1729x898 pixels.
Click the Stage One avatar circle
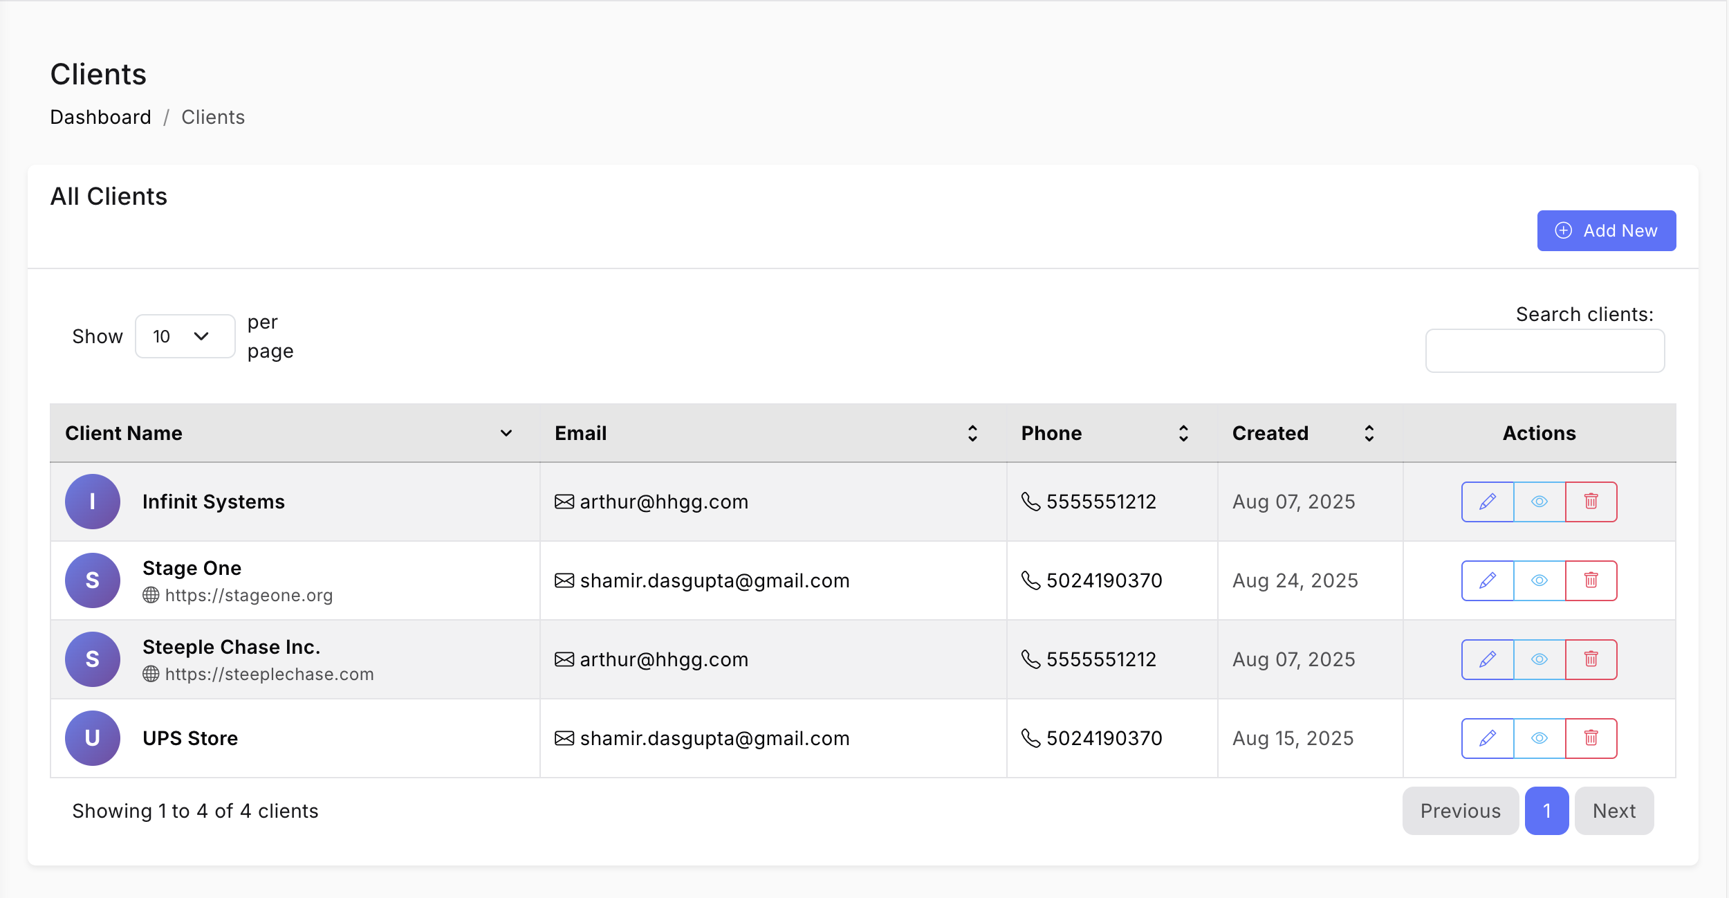pyautogui.click(x=93, y=580)
